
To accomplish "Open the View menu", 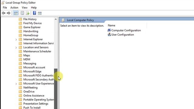I will click(x=25, y=8).
